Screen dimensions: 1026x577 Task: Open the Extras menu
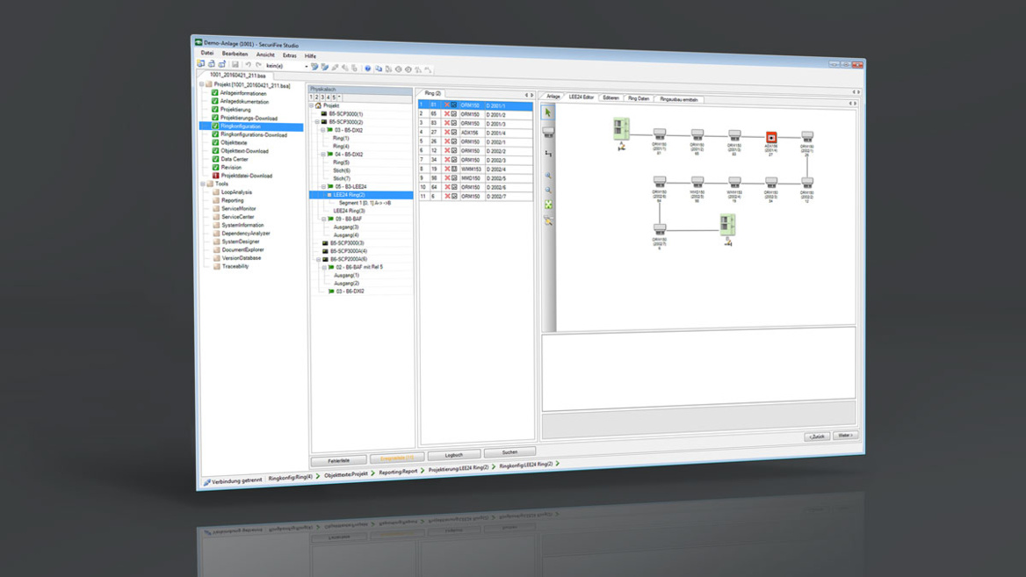tap(291, 54)
